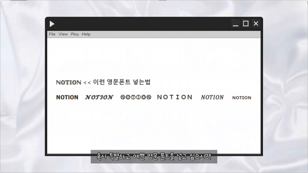Select the bold script italic NOTION sample
Screen dimensions: 308x173
(99, 97)
